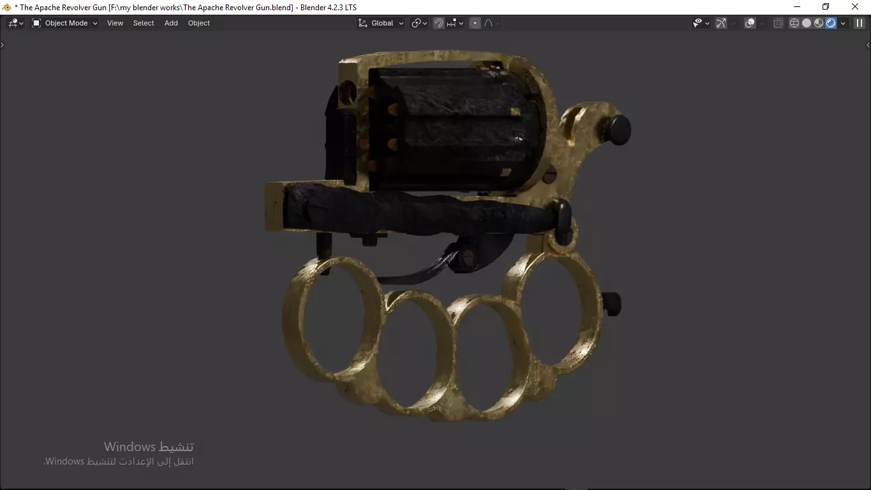
Task: Close the Blender window
Action: pyautogui.click(x=856, y=7)
